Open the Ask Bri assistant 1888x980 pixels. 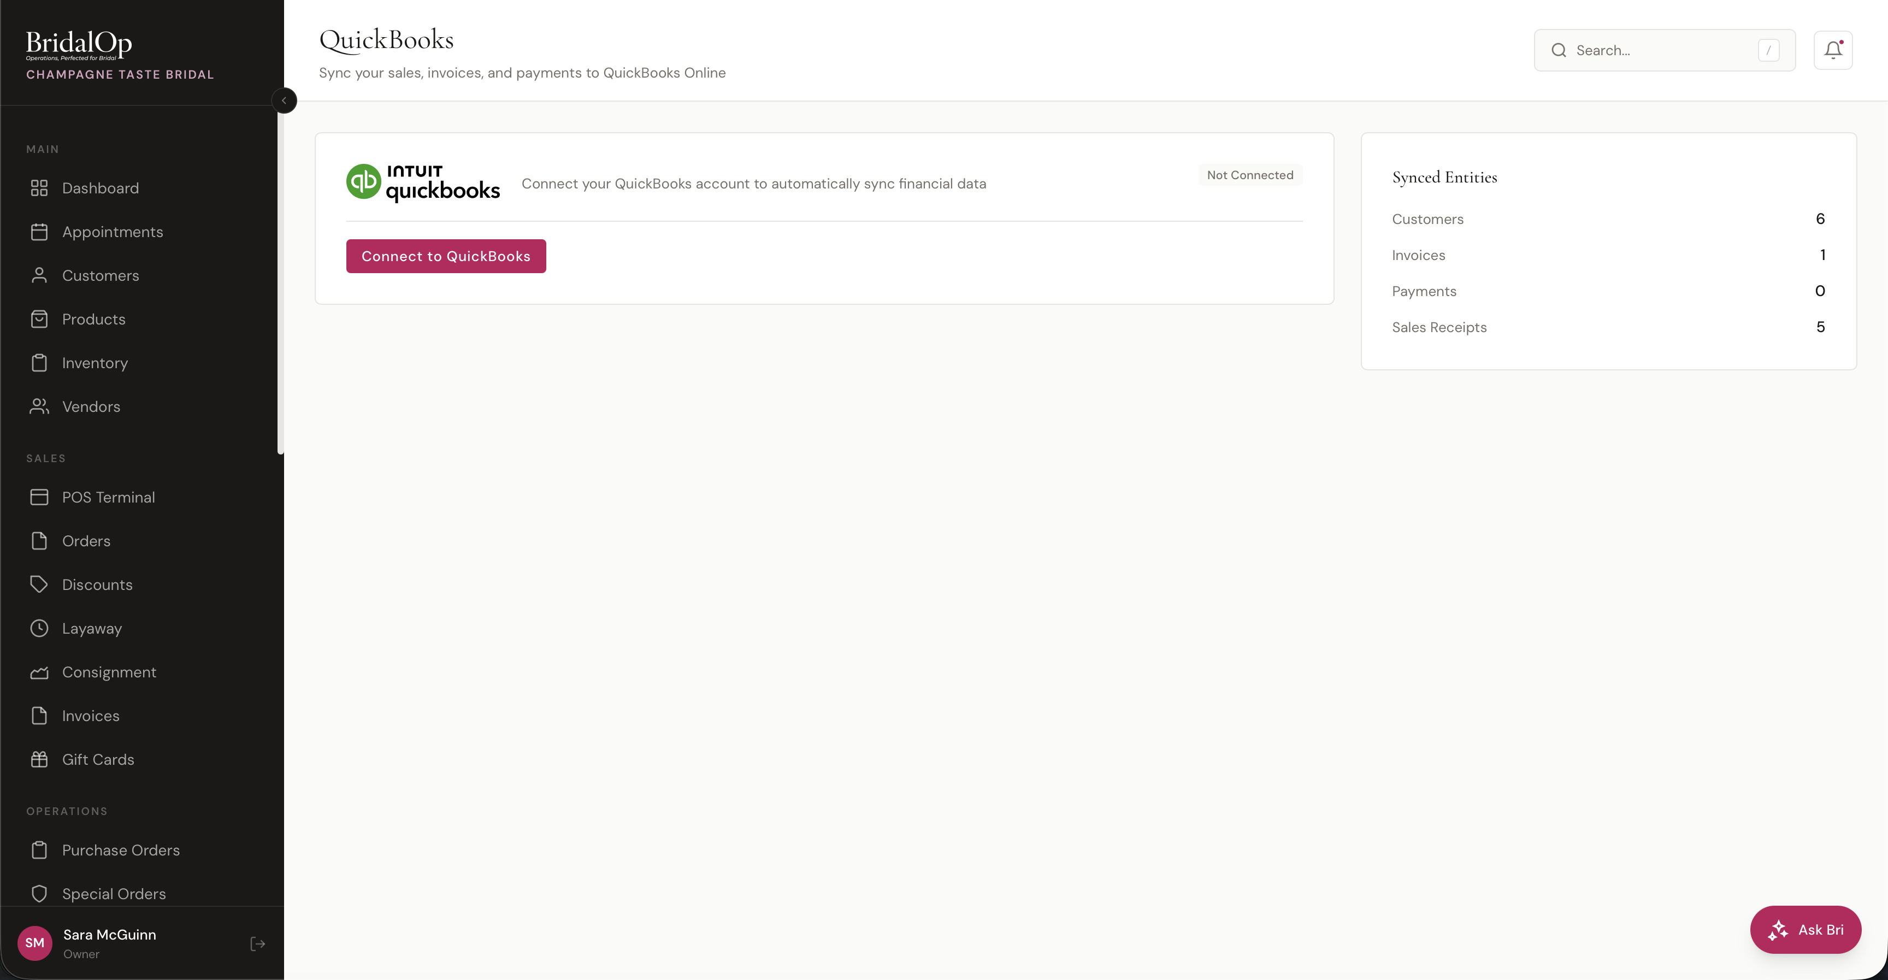(1805, 929)
